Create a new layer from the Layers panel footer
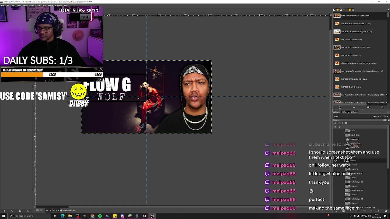This screenshot has width=390, height=219. [336, 211]
